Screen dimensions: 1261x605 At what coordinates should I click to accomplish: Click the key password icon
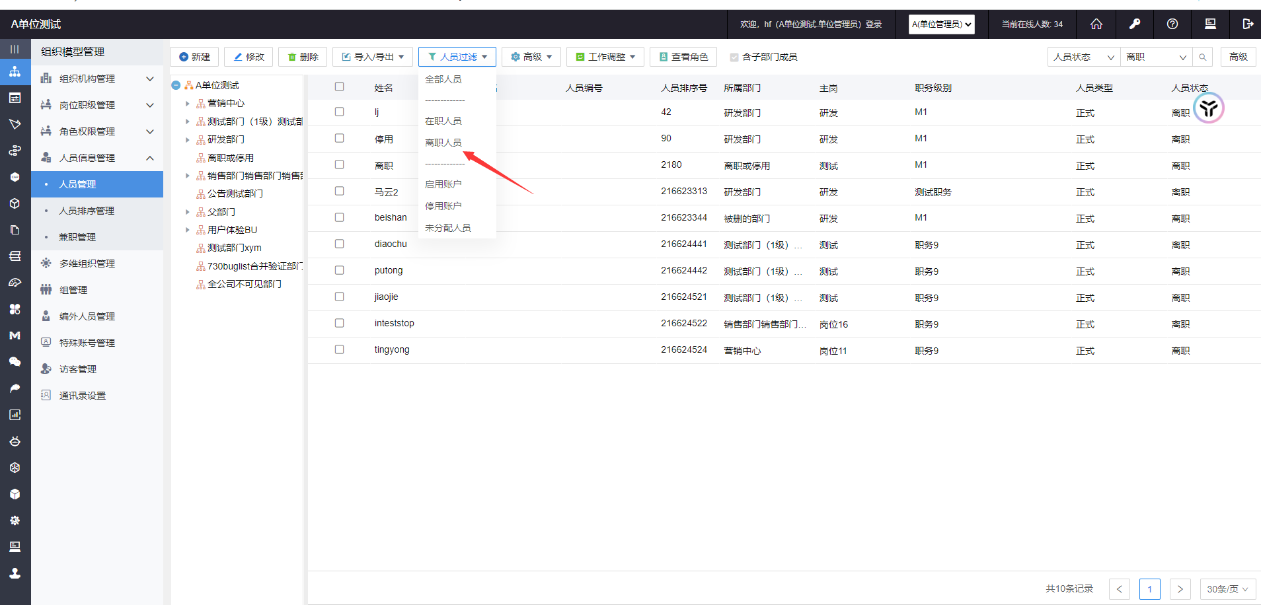1134,24
